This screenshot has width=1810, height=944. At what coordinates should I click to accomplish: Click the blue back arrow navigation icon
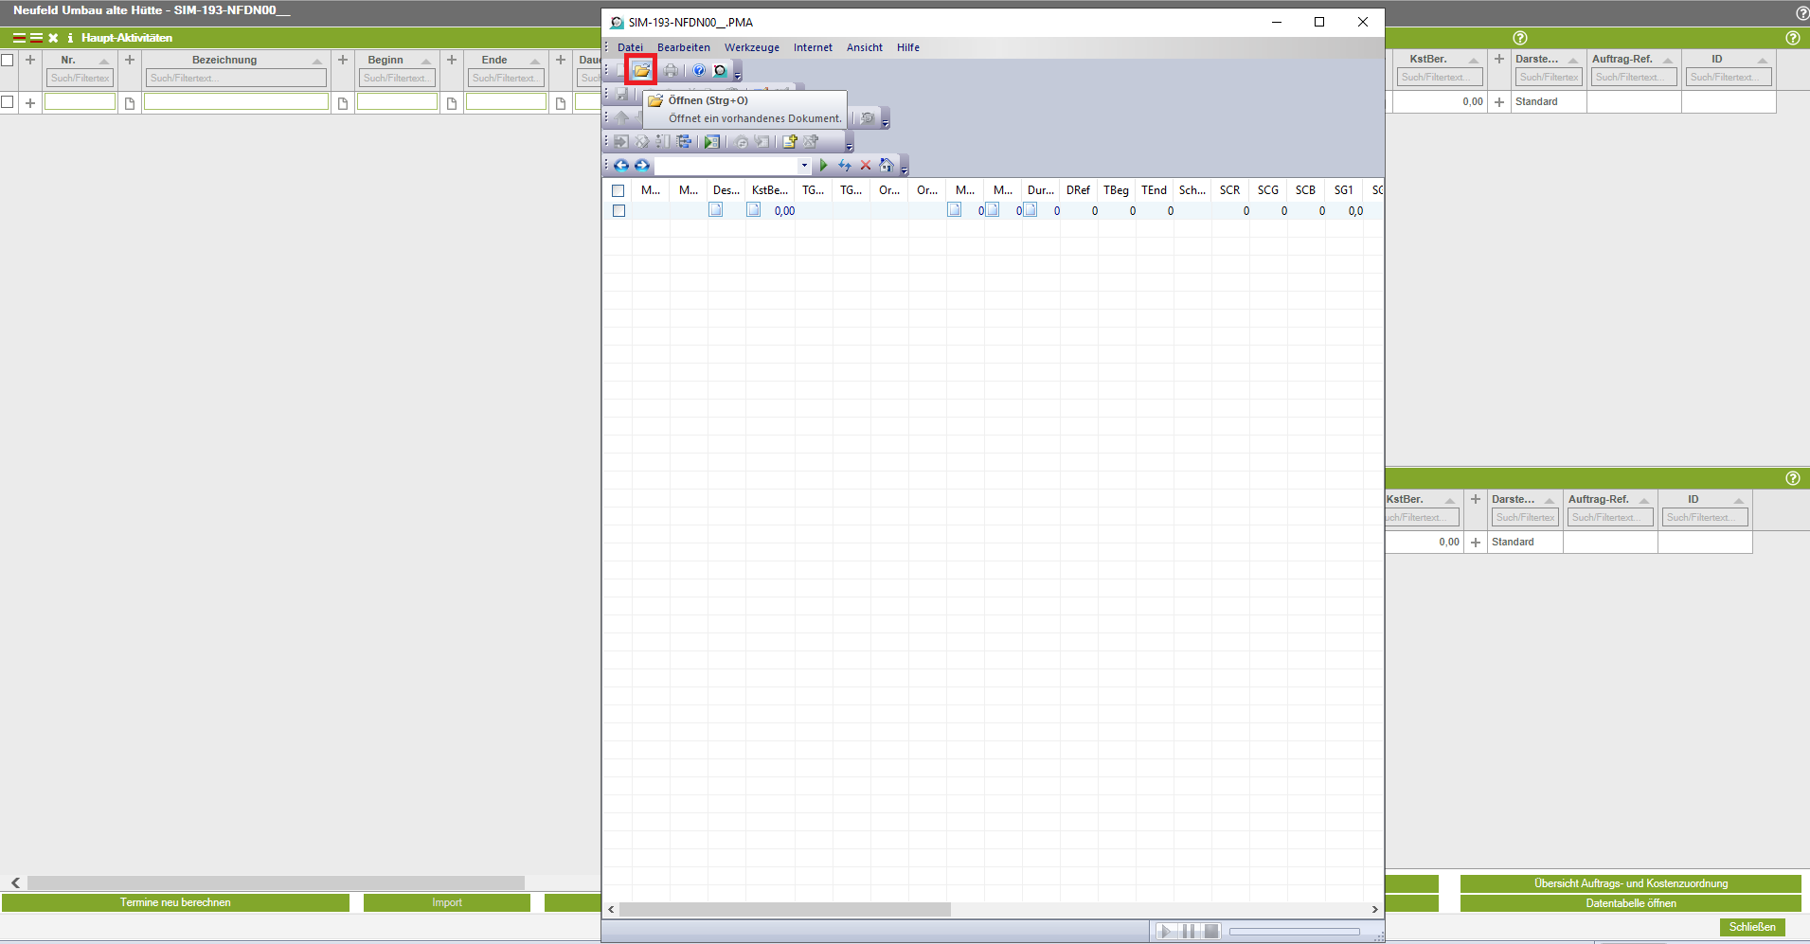coord(621,166)
